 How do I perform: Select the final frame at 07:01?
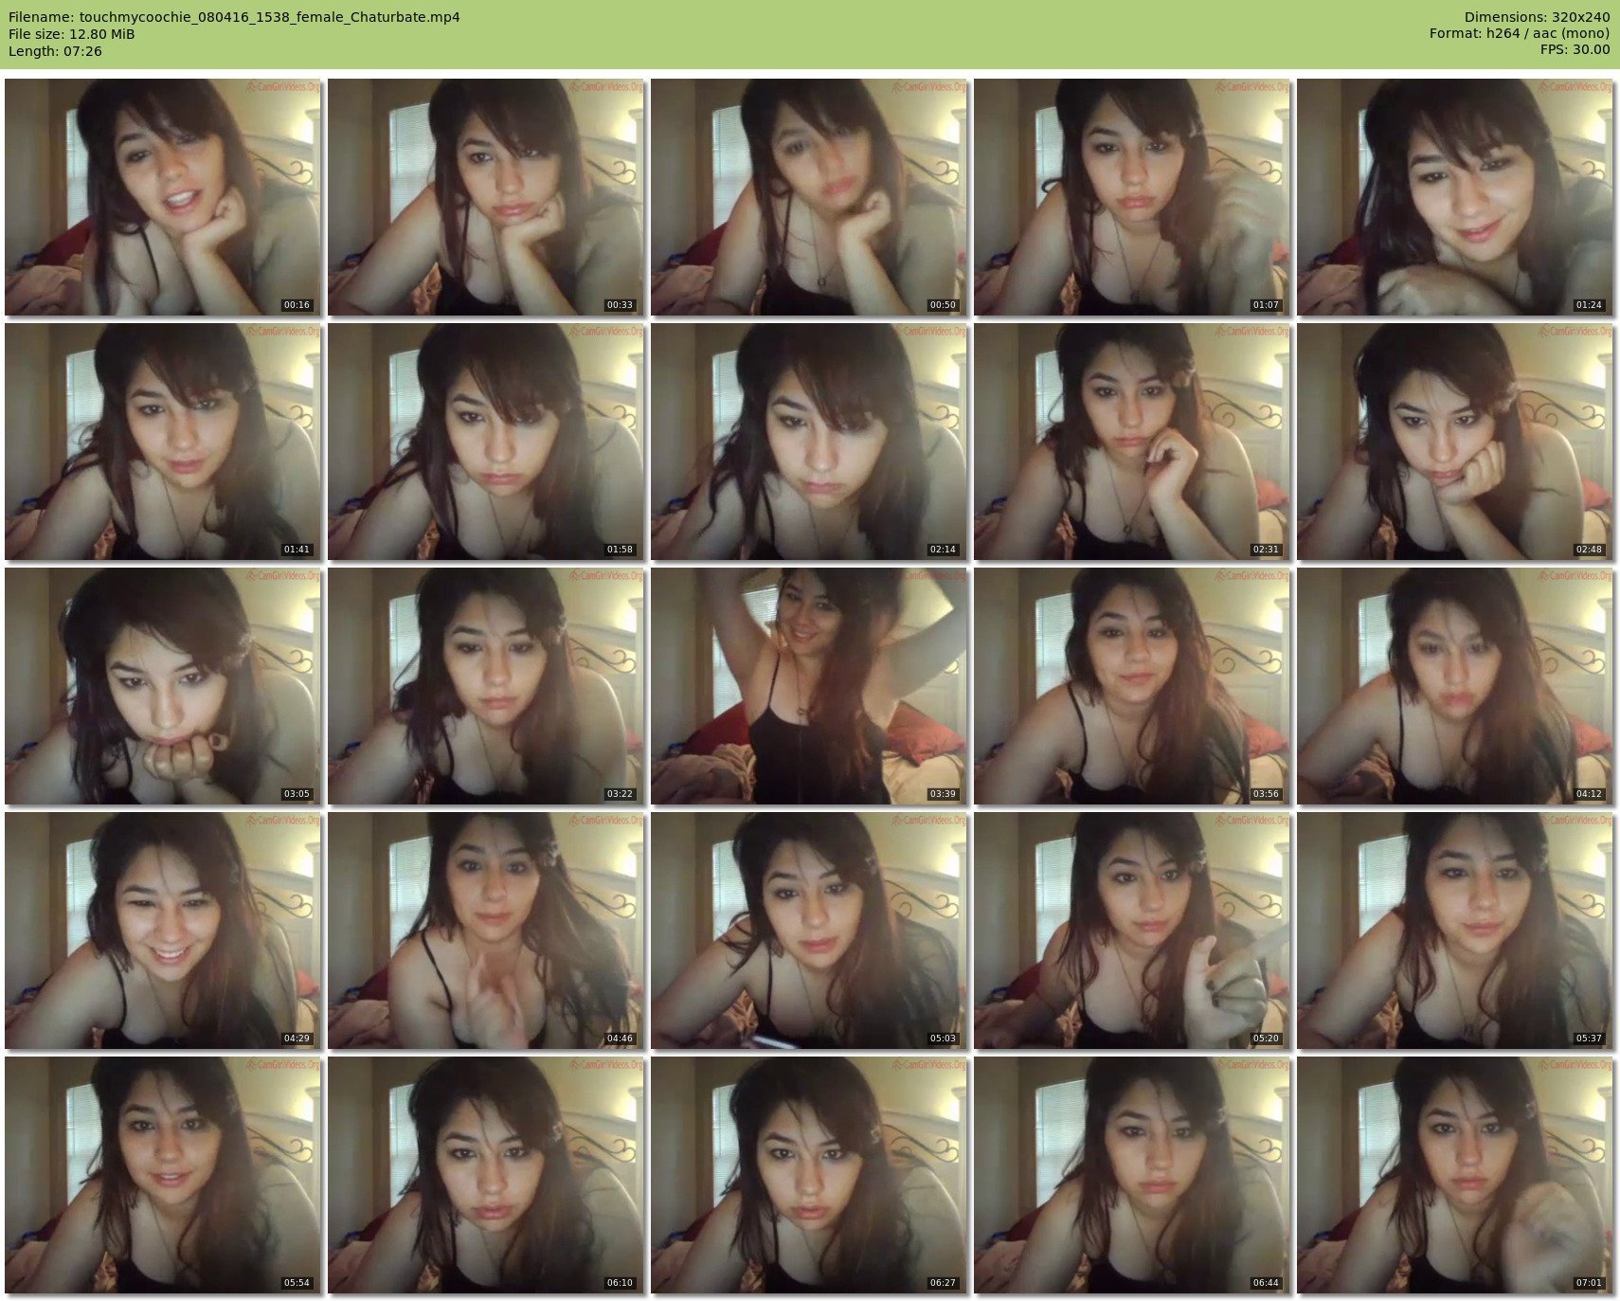pos(1455,1175)
